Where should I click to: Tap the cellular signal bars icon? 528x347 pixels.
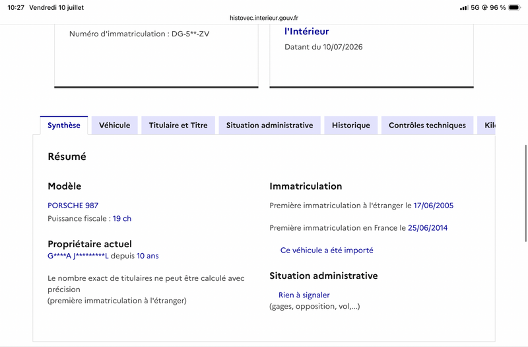[464, 7]
